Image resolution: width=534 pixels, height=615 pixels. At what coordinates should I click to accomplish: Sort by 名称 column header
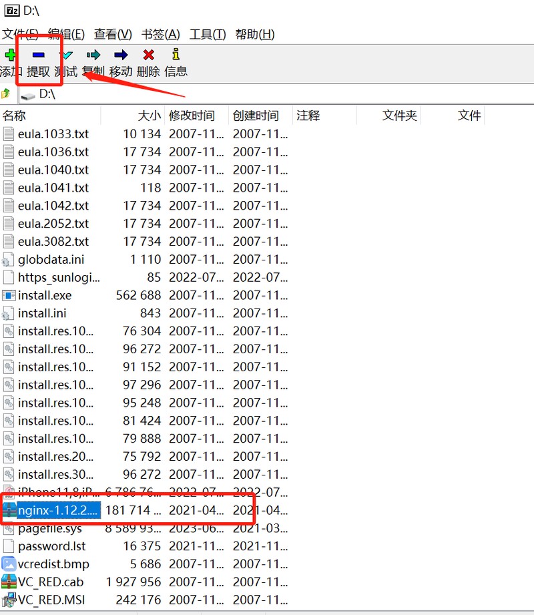click(x=51, y=116)
